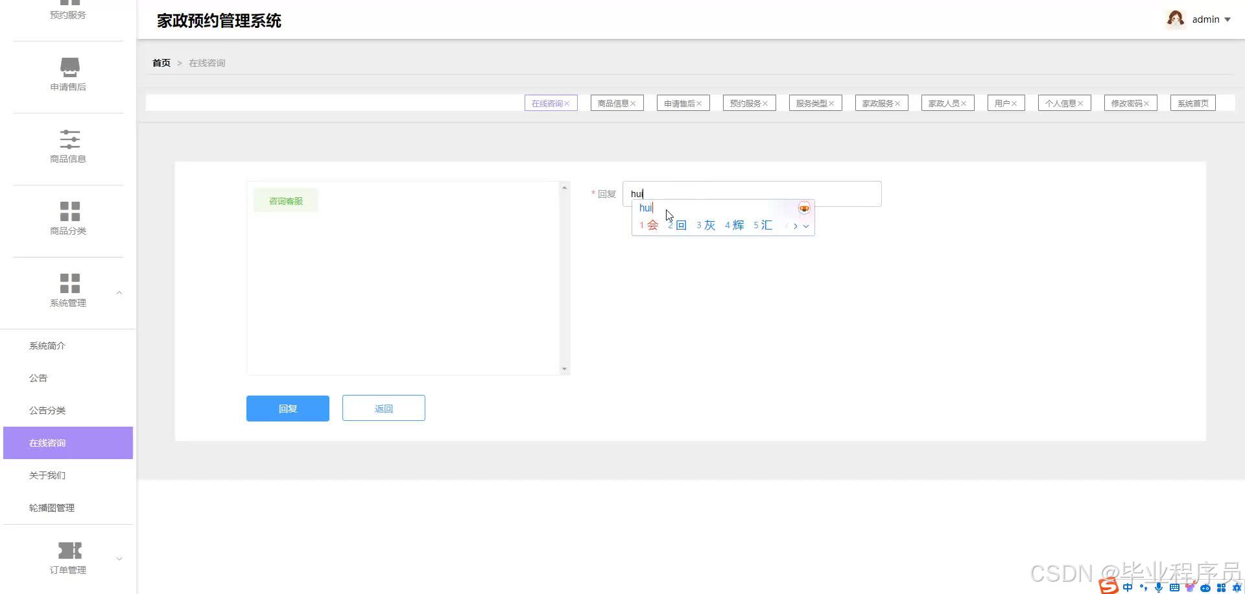Go to 首页 breadcrumb link
1245x594 pixels.
(x=161, y=63)
